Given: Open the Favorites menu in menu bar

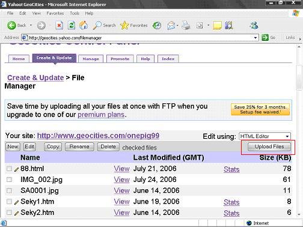Looking at the screenshot, I should pyautogui.click(x=55, y=13).
